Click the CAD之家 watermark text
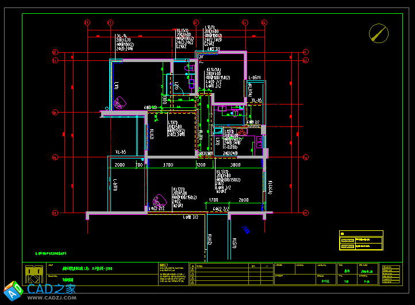 click(x=52, y=288)
